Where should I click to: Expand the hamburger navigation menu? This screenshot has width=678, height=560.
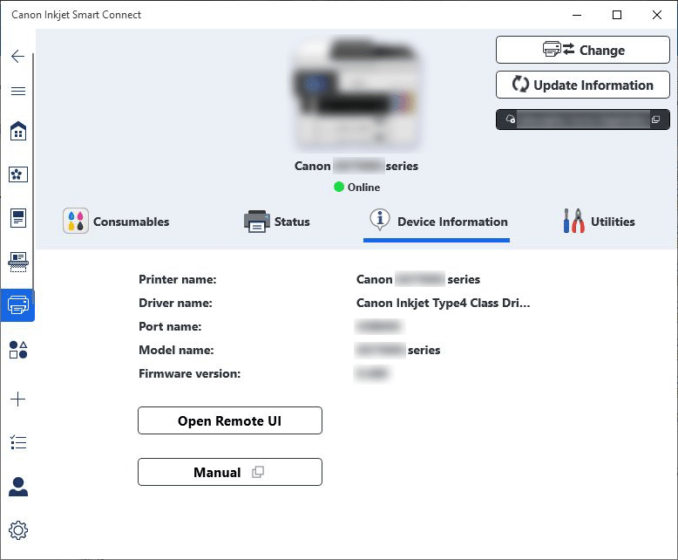17,92
